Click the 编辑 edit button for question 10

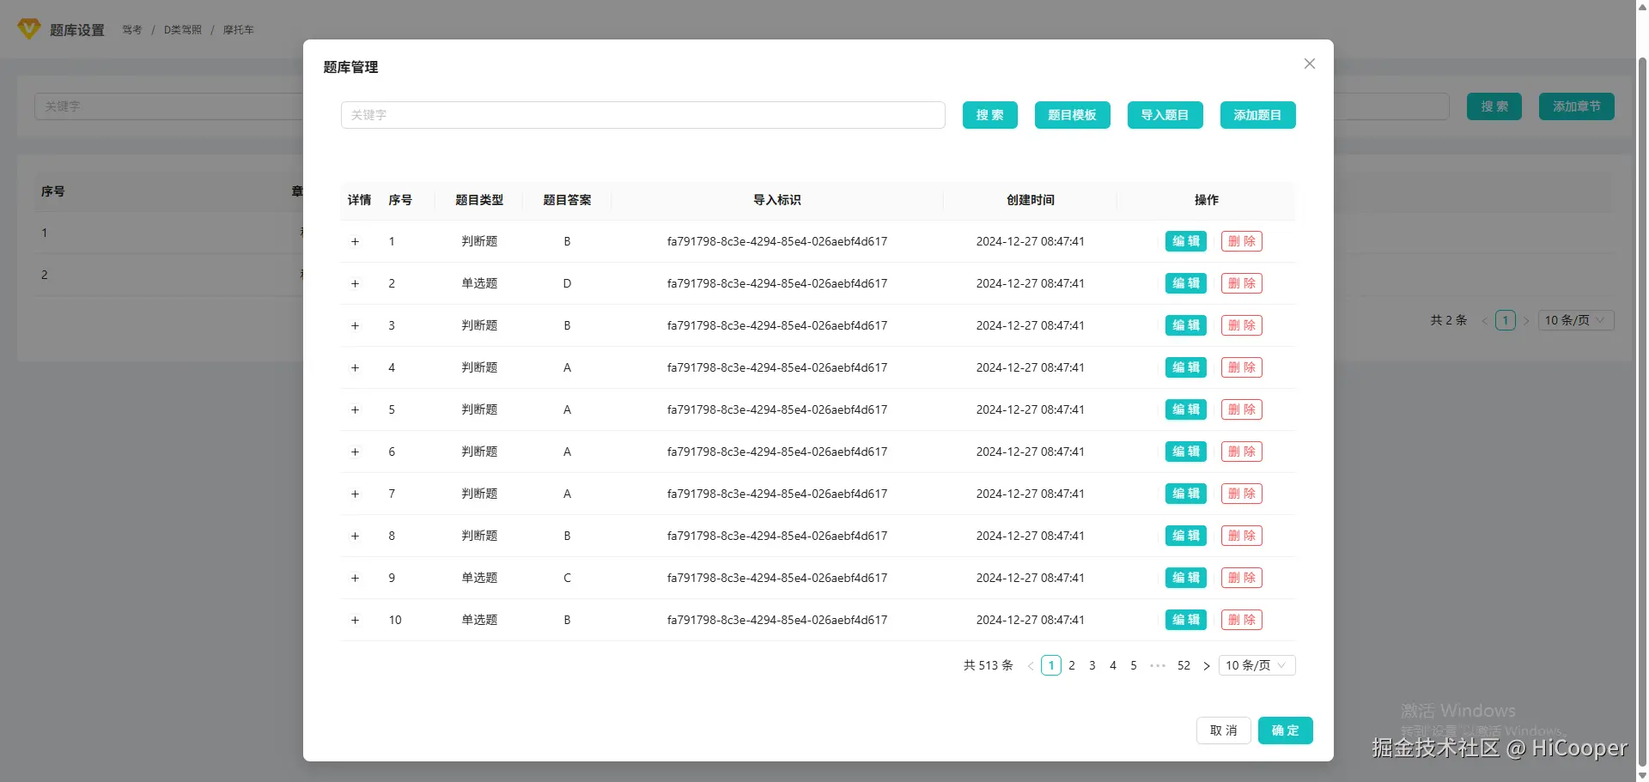(x=1185, y=619)
